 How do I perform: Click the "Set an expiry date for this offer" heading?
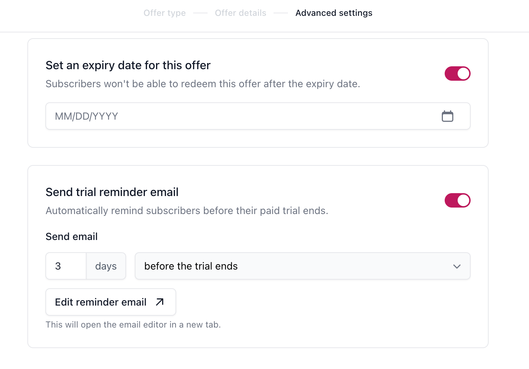pos(128,65)
